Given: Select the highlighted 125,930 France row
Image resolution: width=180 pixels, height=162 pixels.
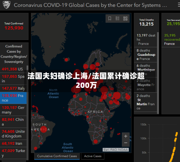Looking at the screenshot, I should (x=13, y=98).
